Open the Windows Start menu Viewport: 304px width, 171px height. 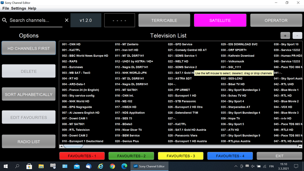tap(6, 166)
